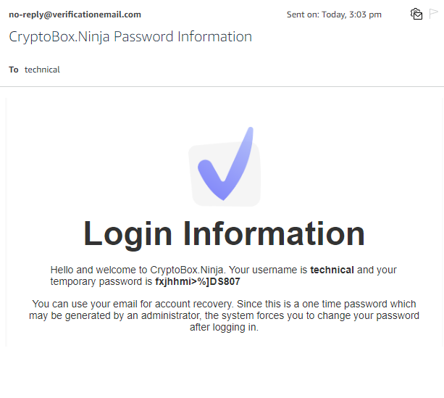Viewport: 444px width, 398px height.
Task: Select the 'technical' recipient in To field
Action: (x=42, y=70)
